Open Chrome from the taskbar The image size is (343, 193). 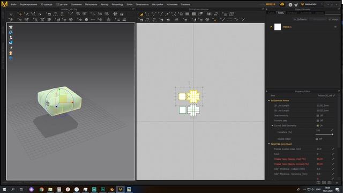41,189
